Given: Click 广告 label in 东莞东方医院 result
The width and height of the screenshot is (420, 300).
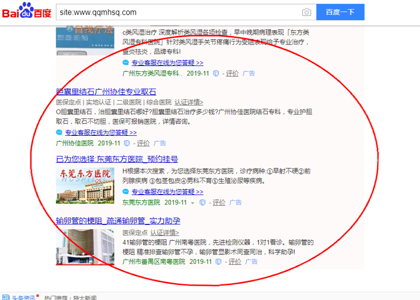Looking at the screenshot, I should (235, 202).
